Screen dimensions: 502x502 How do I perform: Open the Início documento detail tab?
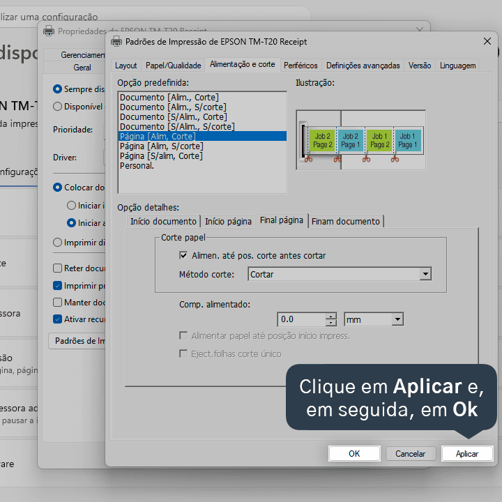pyautogui.click(x=163, y=221)
